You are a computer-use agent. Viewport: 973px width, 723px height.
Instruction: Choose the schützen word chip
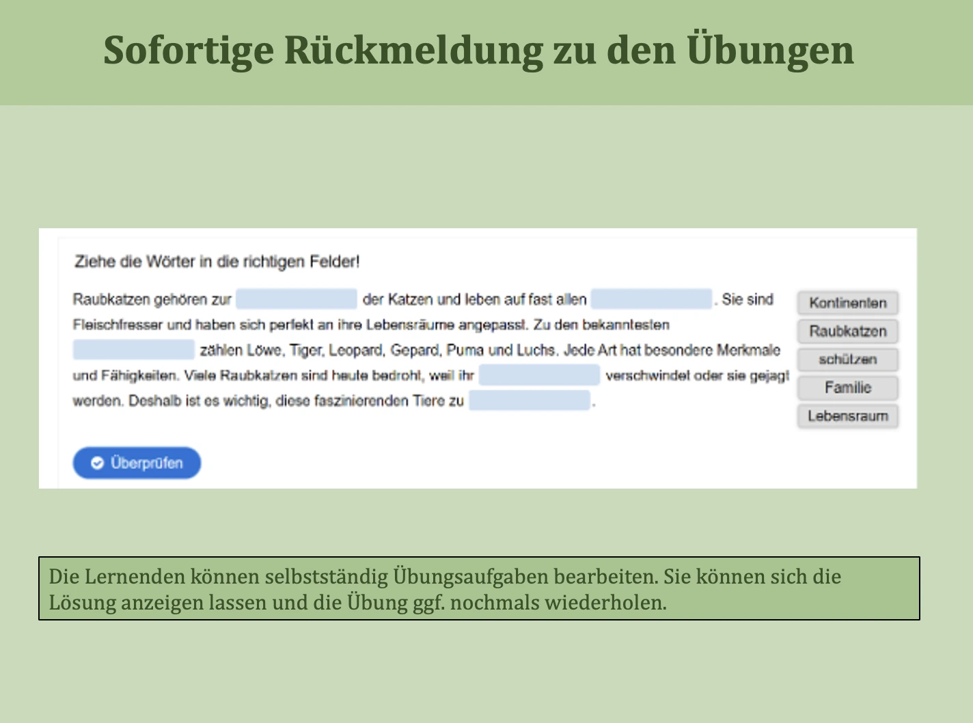847,359
